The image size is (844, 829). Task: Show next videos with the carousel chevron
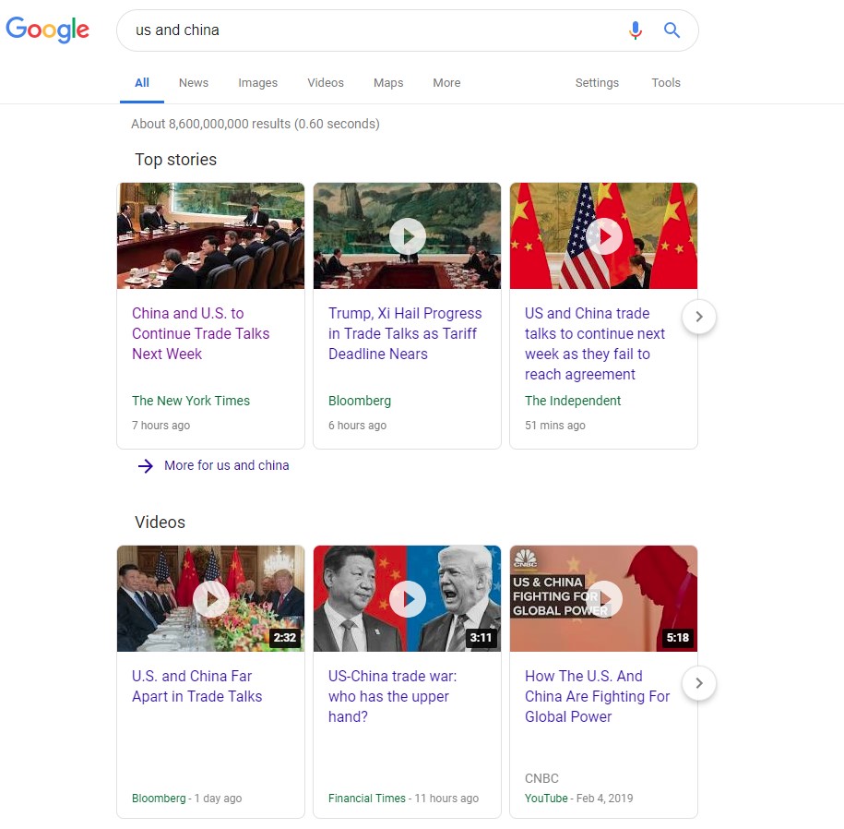click(698, 683)
